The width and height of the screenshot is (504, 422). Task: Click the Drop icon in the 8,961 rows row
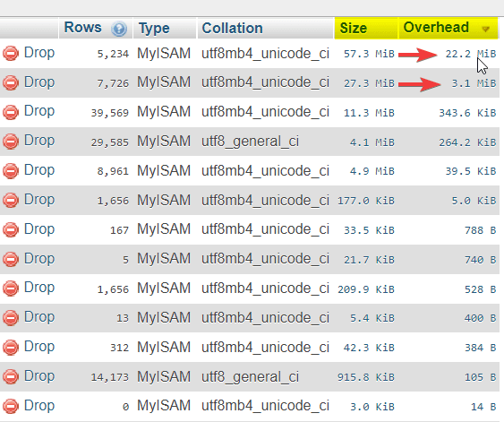coord(11,171)
